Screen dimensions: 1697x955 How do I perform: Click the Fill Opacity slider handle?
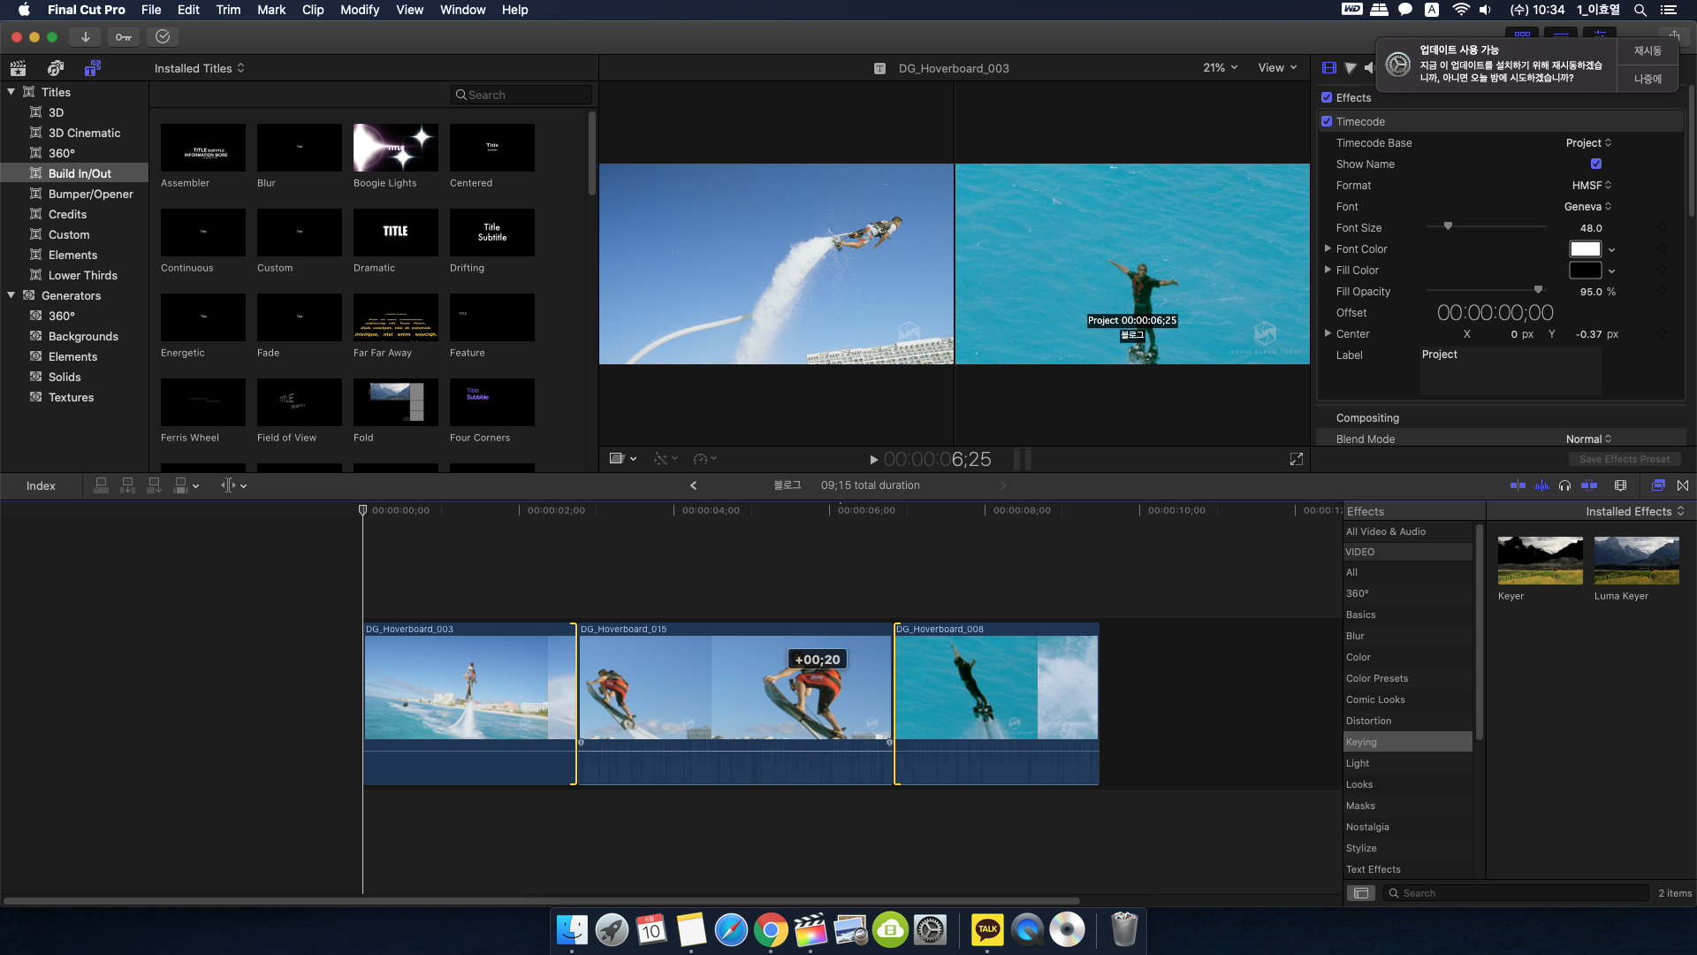tap(1538, 290)
